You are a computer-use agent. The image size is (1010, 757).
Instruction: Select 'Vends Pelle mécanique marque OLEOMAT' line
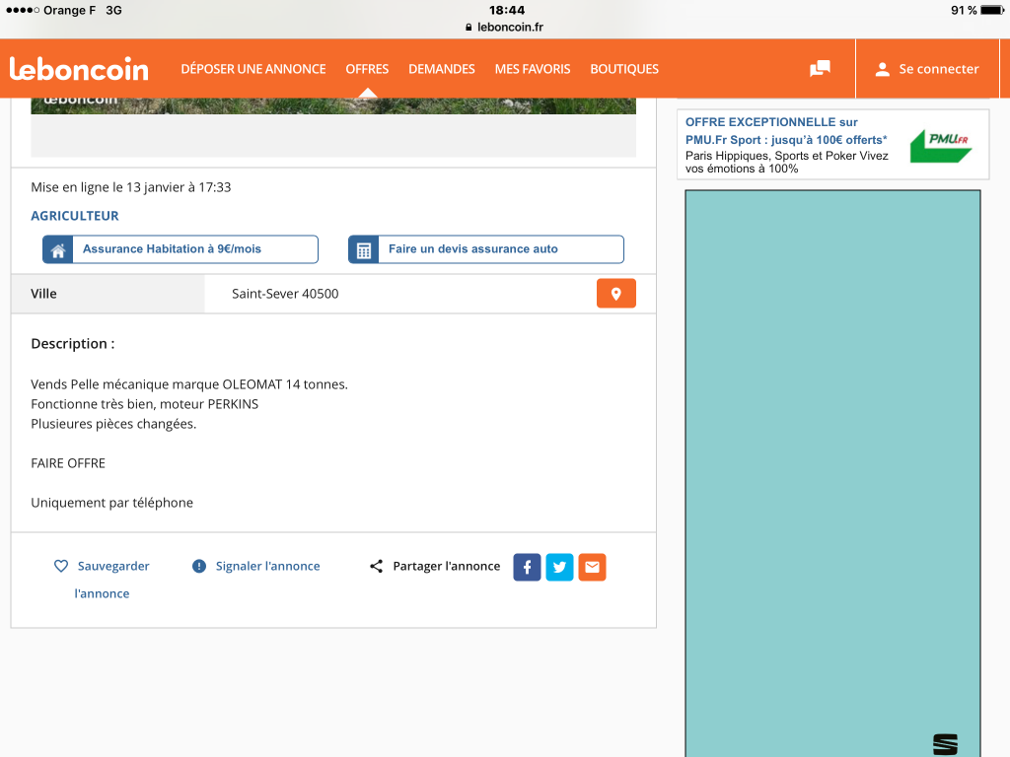point(189,384)
